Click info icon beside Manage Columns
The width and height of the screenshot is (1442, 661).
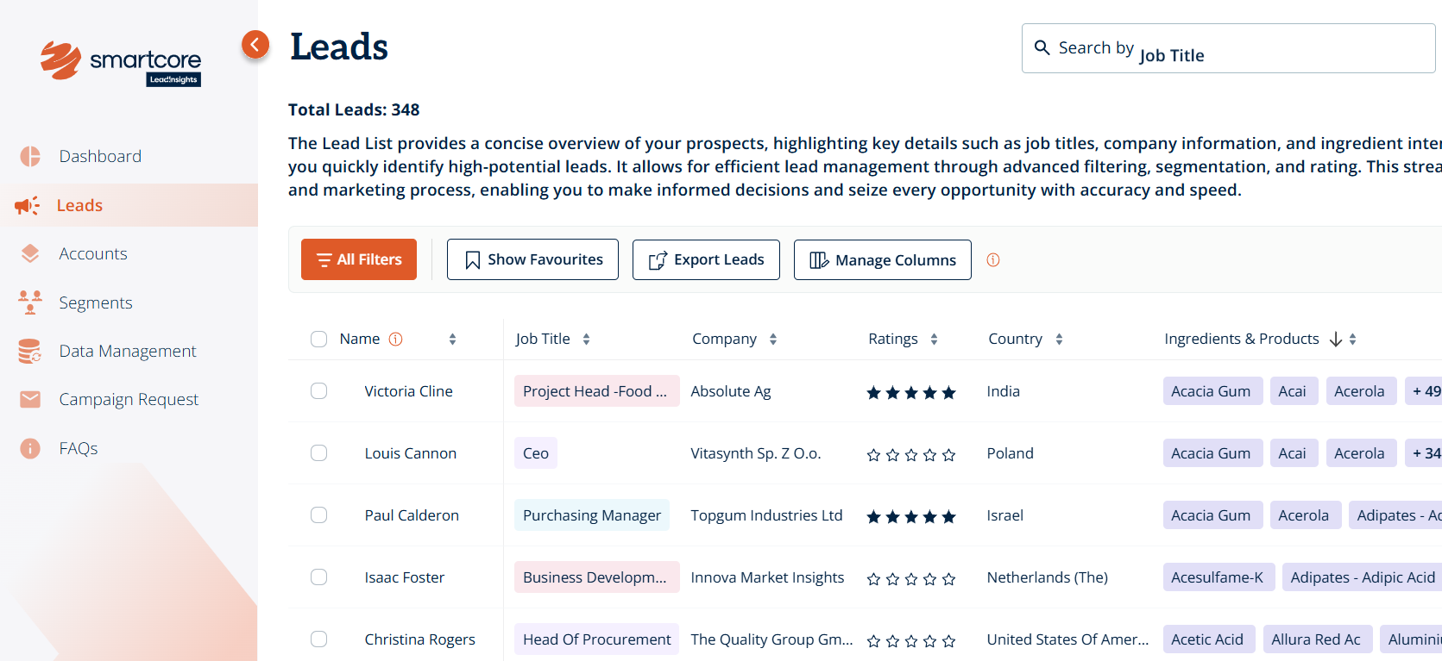click(992, 260)
